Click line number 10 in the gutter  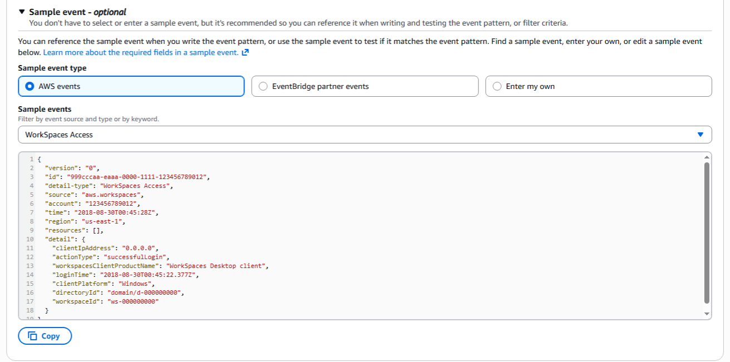point(30,239)
